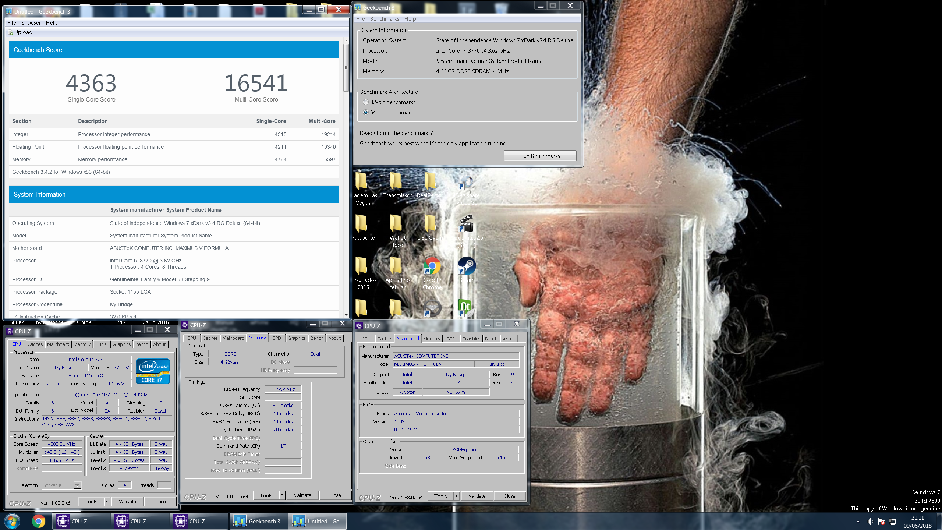Switch to Graphics tab in CPU-Z Mainboard window
942x530 pixels.
[x=471, y=339]
